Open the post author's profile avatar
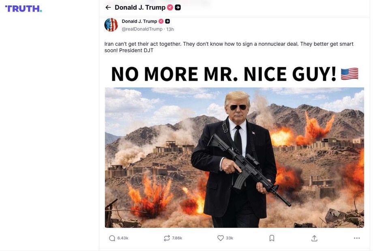Screen dimensions: 373x251 click(x=111, y=25)
